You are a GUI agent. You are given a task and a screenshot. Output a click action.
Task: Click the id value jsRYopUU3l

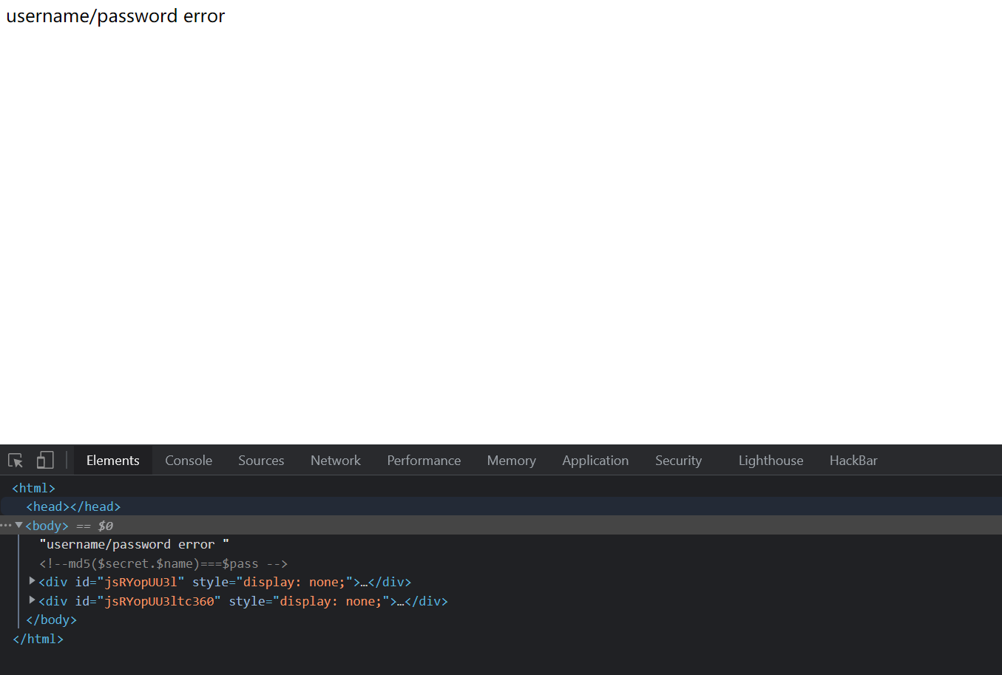[141, 582]
